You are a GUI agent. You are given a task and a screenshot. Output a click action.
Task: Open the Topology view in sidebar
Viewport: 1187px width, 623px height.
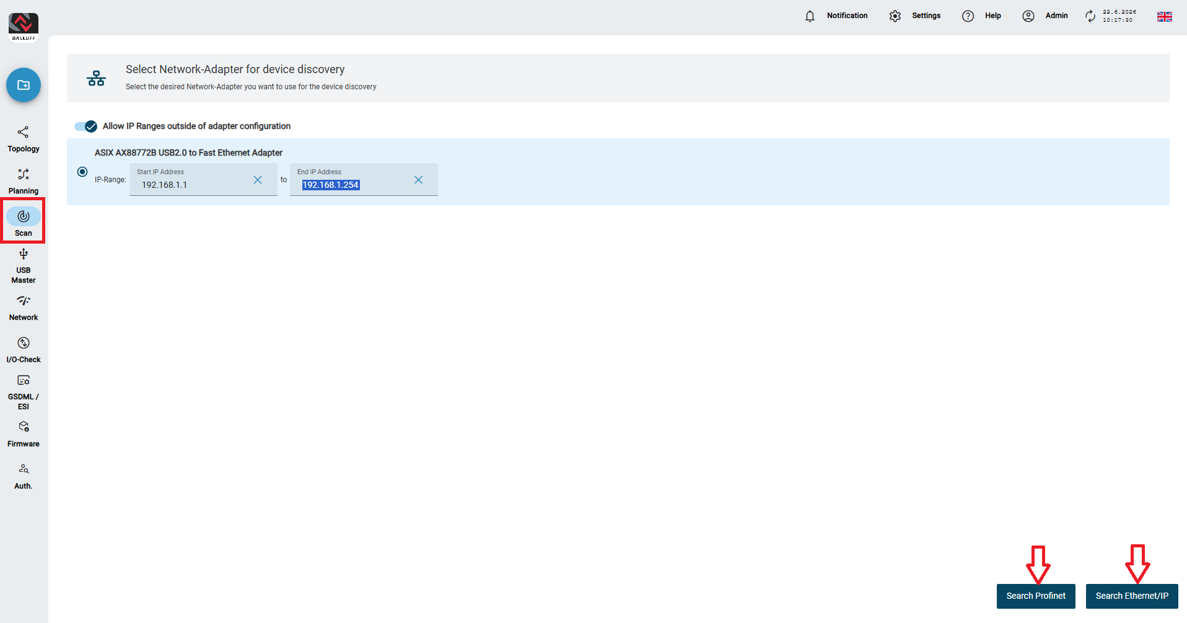tap(24, 139)
